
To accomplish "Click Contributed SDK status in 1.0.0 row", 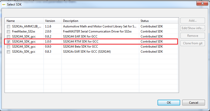I will (x=152, y=42).
